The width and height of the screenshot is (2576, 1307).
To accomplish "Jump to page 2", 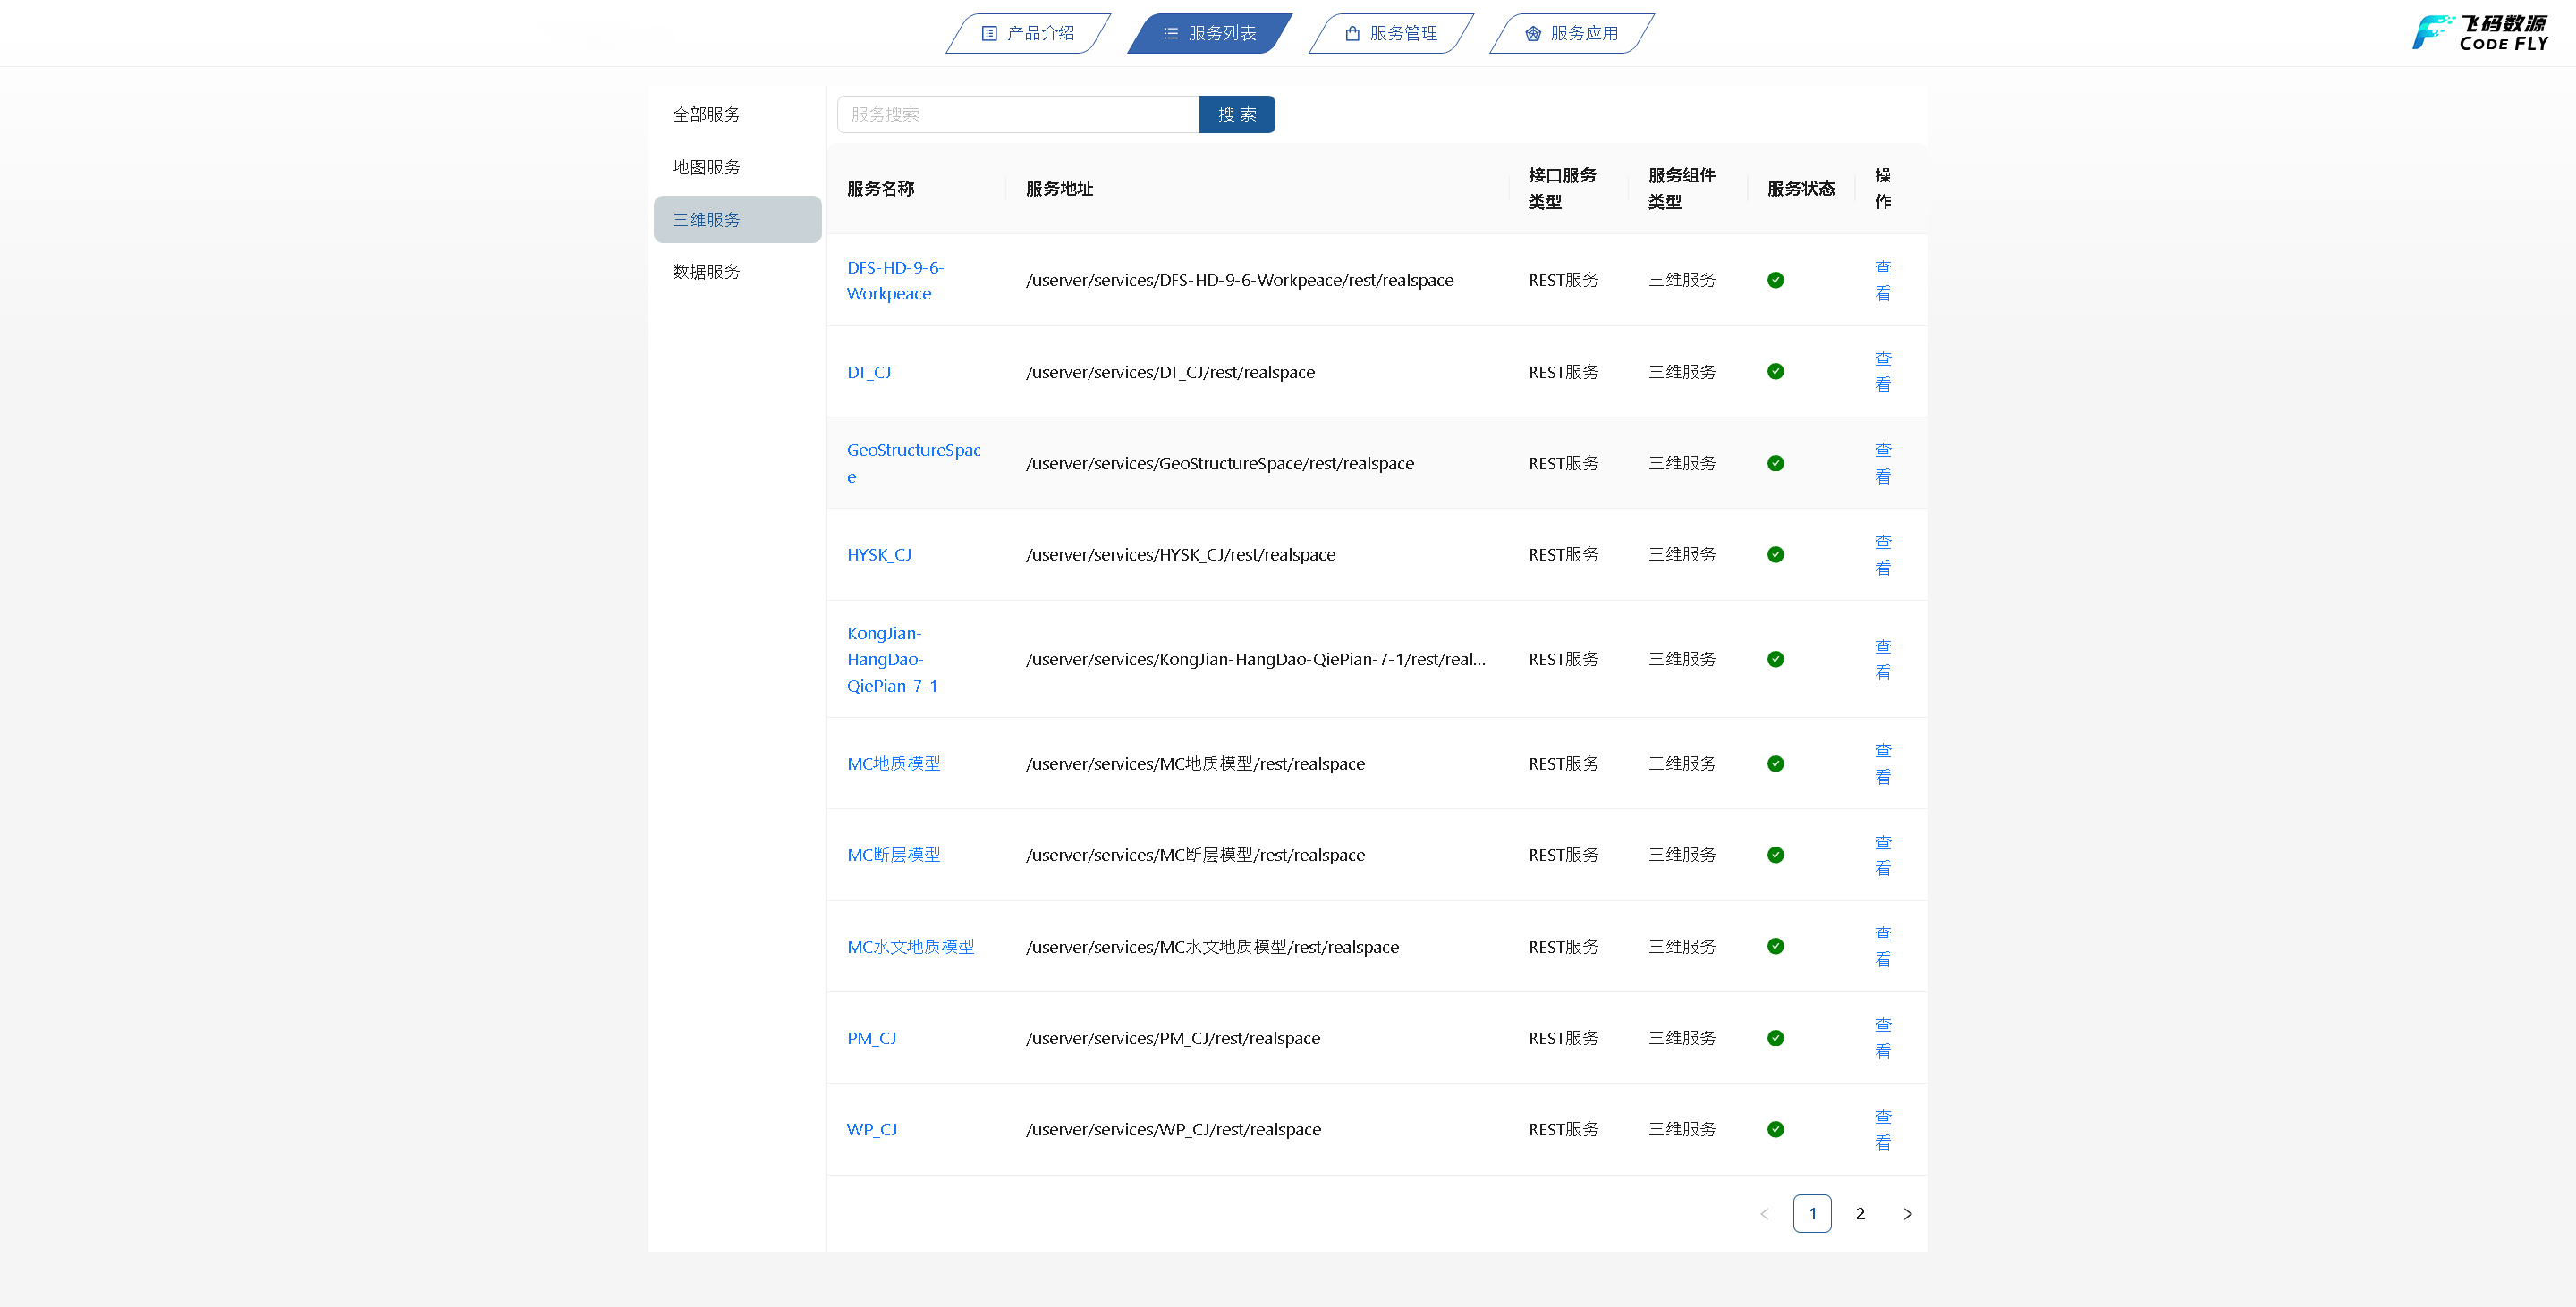I will coord(1860,1213).
